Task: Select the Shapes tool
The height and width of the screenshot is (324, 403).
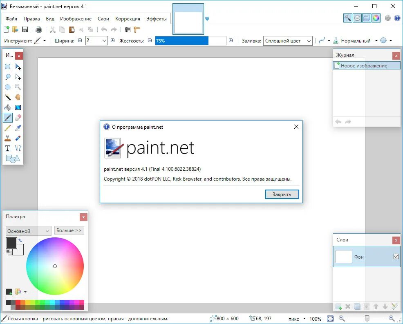Action: [13, 159]
